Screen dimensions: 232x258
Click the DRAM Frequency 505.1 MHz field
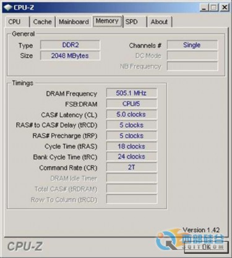coord(132,93)
